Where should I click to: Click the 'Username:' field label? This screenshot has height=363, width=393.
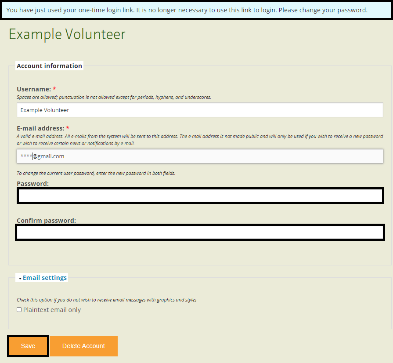(x=33, y=89)
